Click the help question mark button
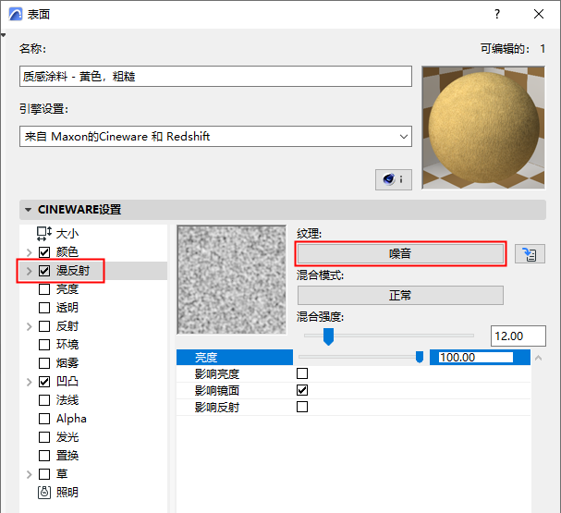The image size is (561, 513). [497, 14]
